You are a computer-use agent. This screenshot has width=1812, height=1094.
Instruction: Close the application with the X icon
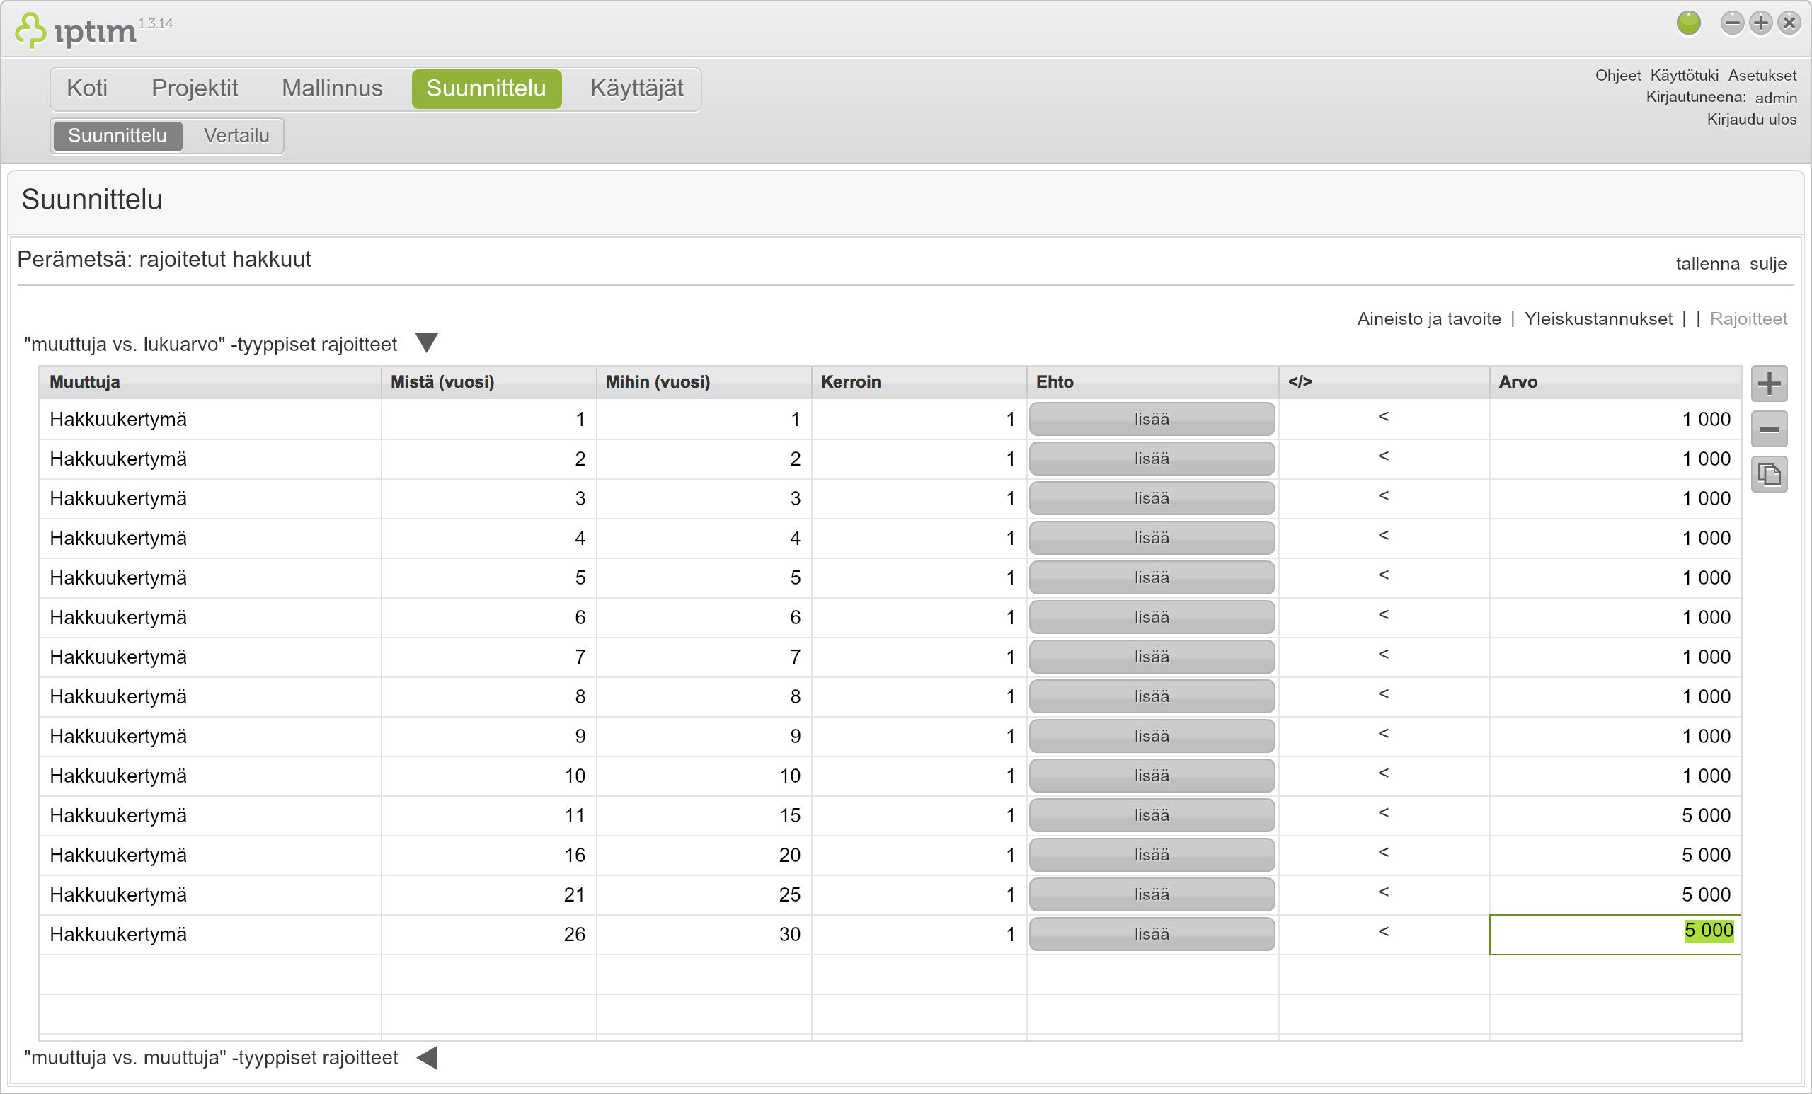1789,23
